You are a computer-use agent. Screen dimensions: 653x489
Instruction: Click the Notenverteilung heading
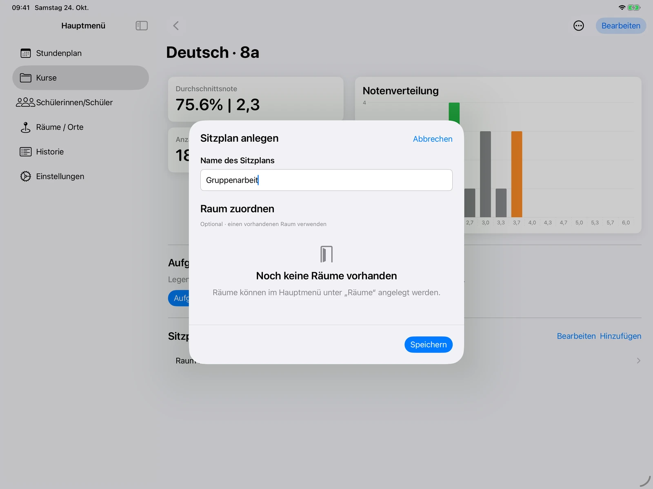pos(400,91)
